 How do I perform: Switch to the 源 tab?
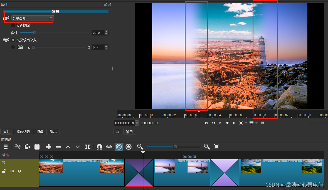point(118,131)
